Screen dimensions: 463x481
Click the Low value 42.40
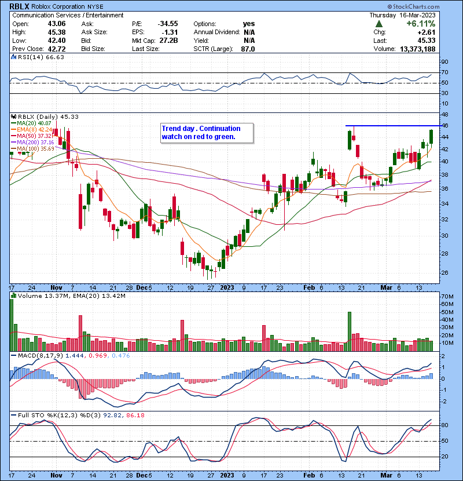56,41
